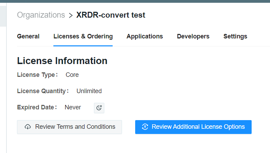Click the expiration date renew clock icon
270x153 pixels.
[99, 108]
